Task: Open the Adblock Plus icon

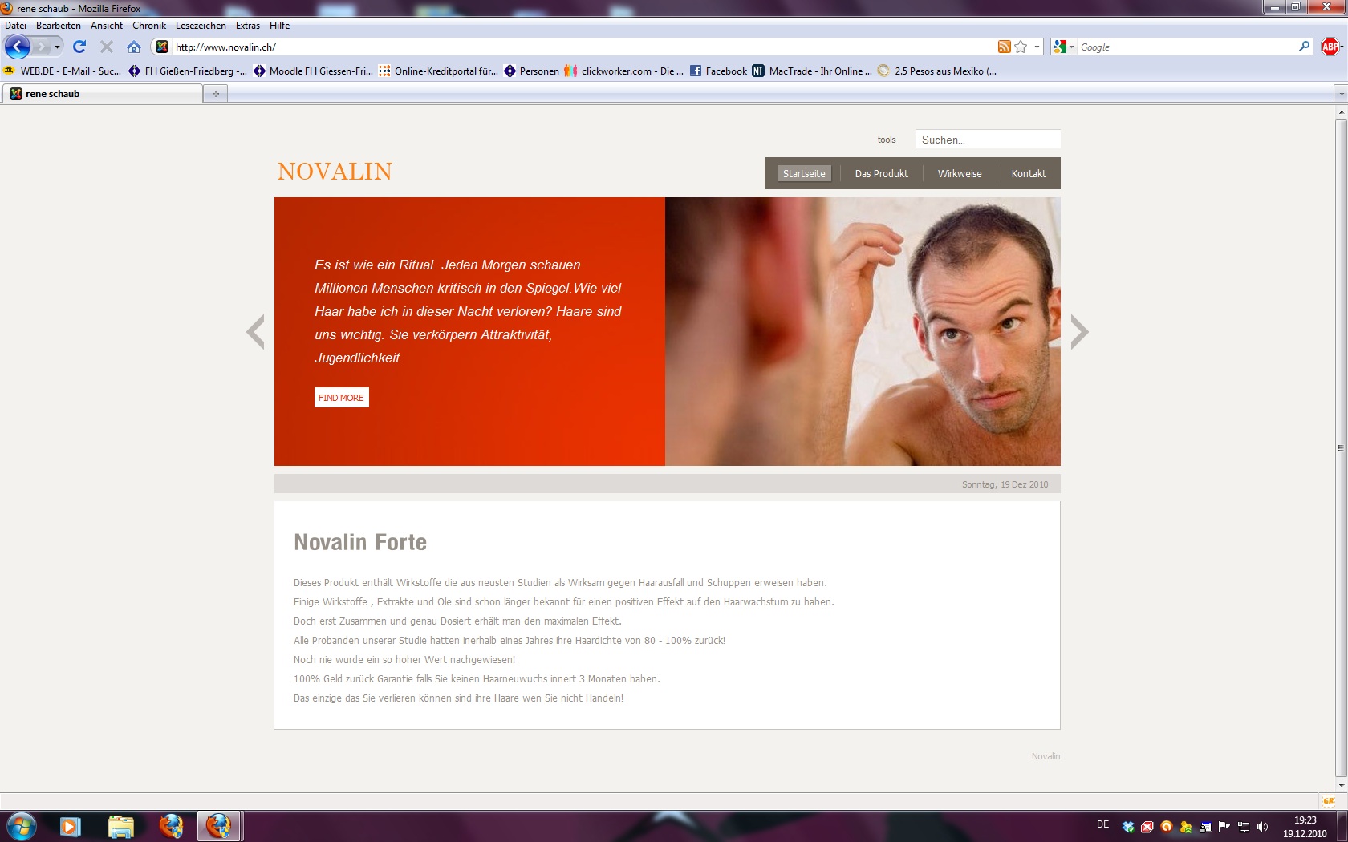Action: [x=1330, y=47]
